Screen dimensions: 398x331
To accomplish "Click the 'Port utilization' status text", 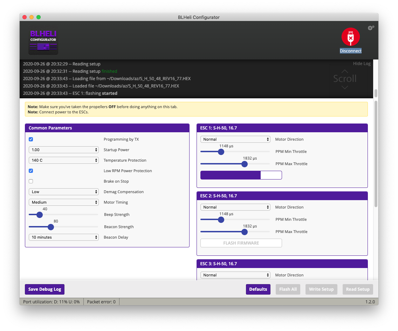I will (x=51, y=302).
